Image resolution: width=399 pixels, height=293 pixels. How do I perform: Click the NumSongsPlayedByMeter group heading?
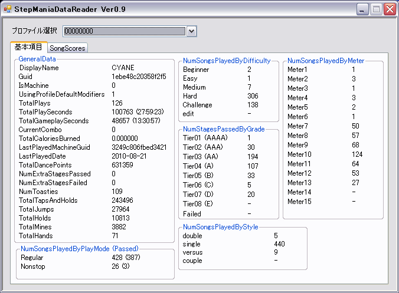pyautogui.click(x=326, y=61)
